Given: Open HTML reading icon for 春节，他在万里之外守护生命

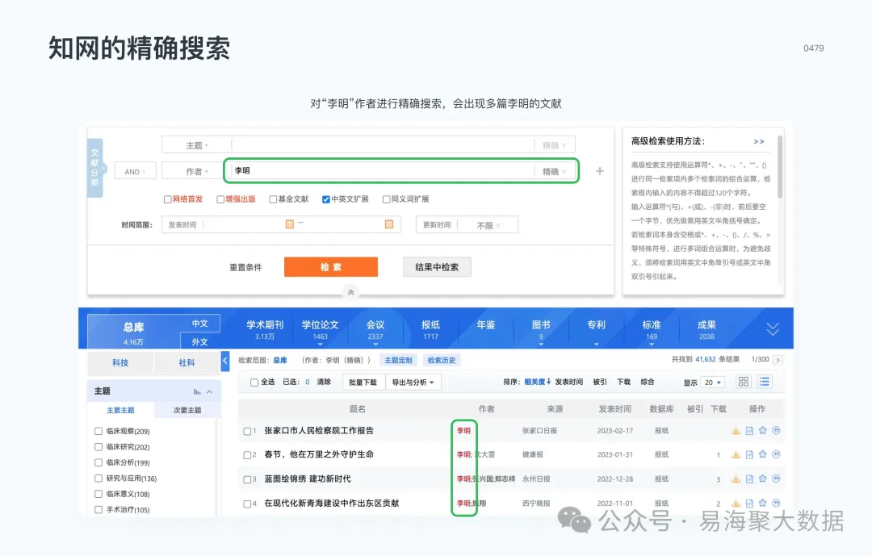Looking at the screenshot, I should 749,454.
